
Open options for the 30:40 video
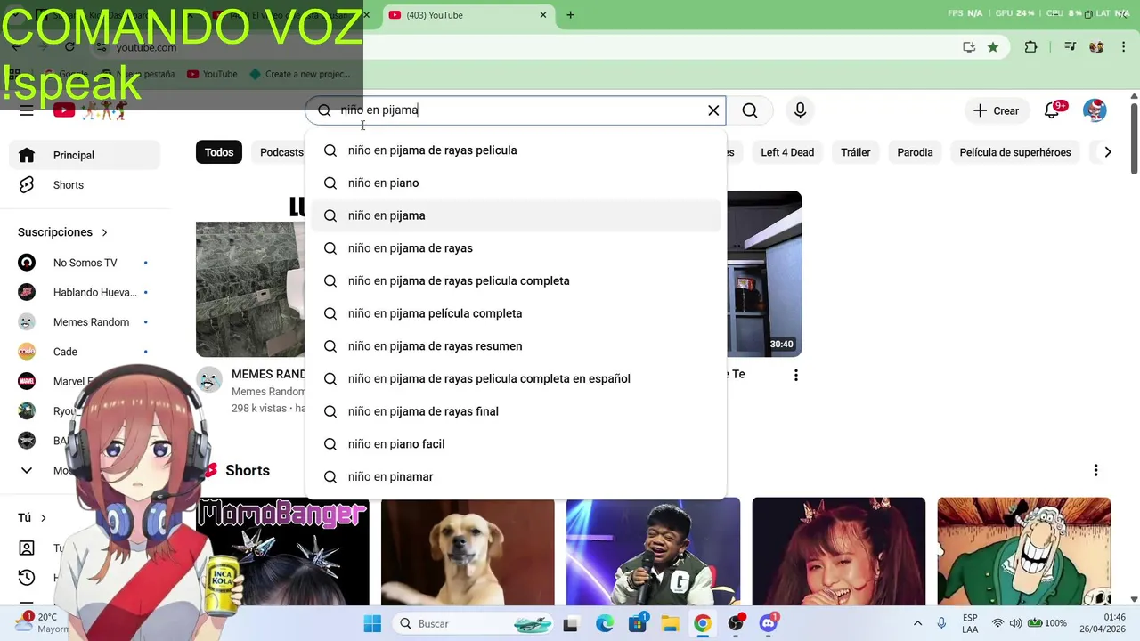tap(796, 375)
